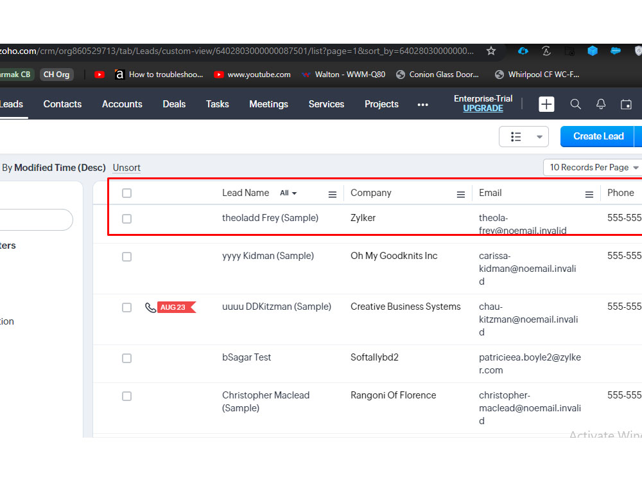Switch to the Projects tab
The height and width of the screenshot is (482, 642).
tap(381, 104)
